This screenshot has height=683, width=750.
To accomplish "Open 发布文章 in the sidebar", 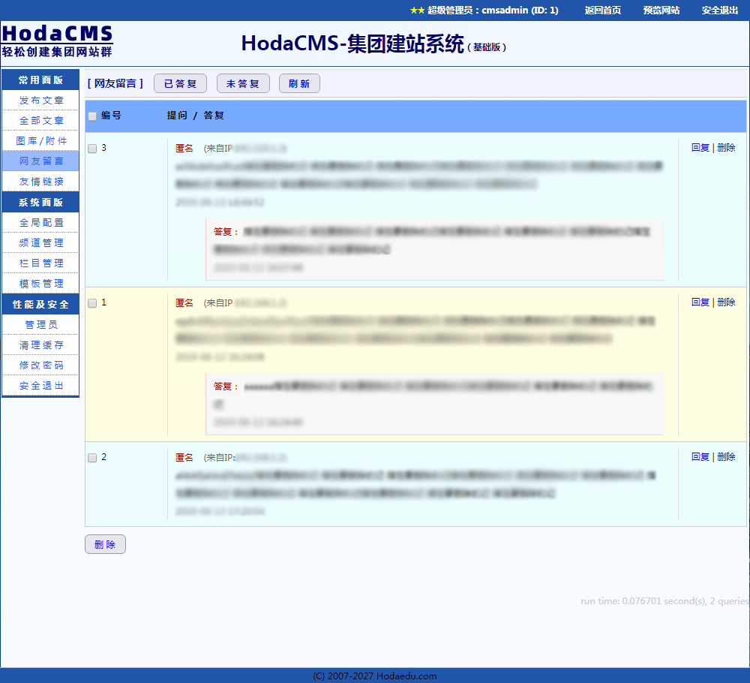I will point(40,101).
